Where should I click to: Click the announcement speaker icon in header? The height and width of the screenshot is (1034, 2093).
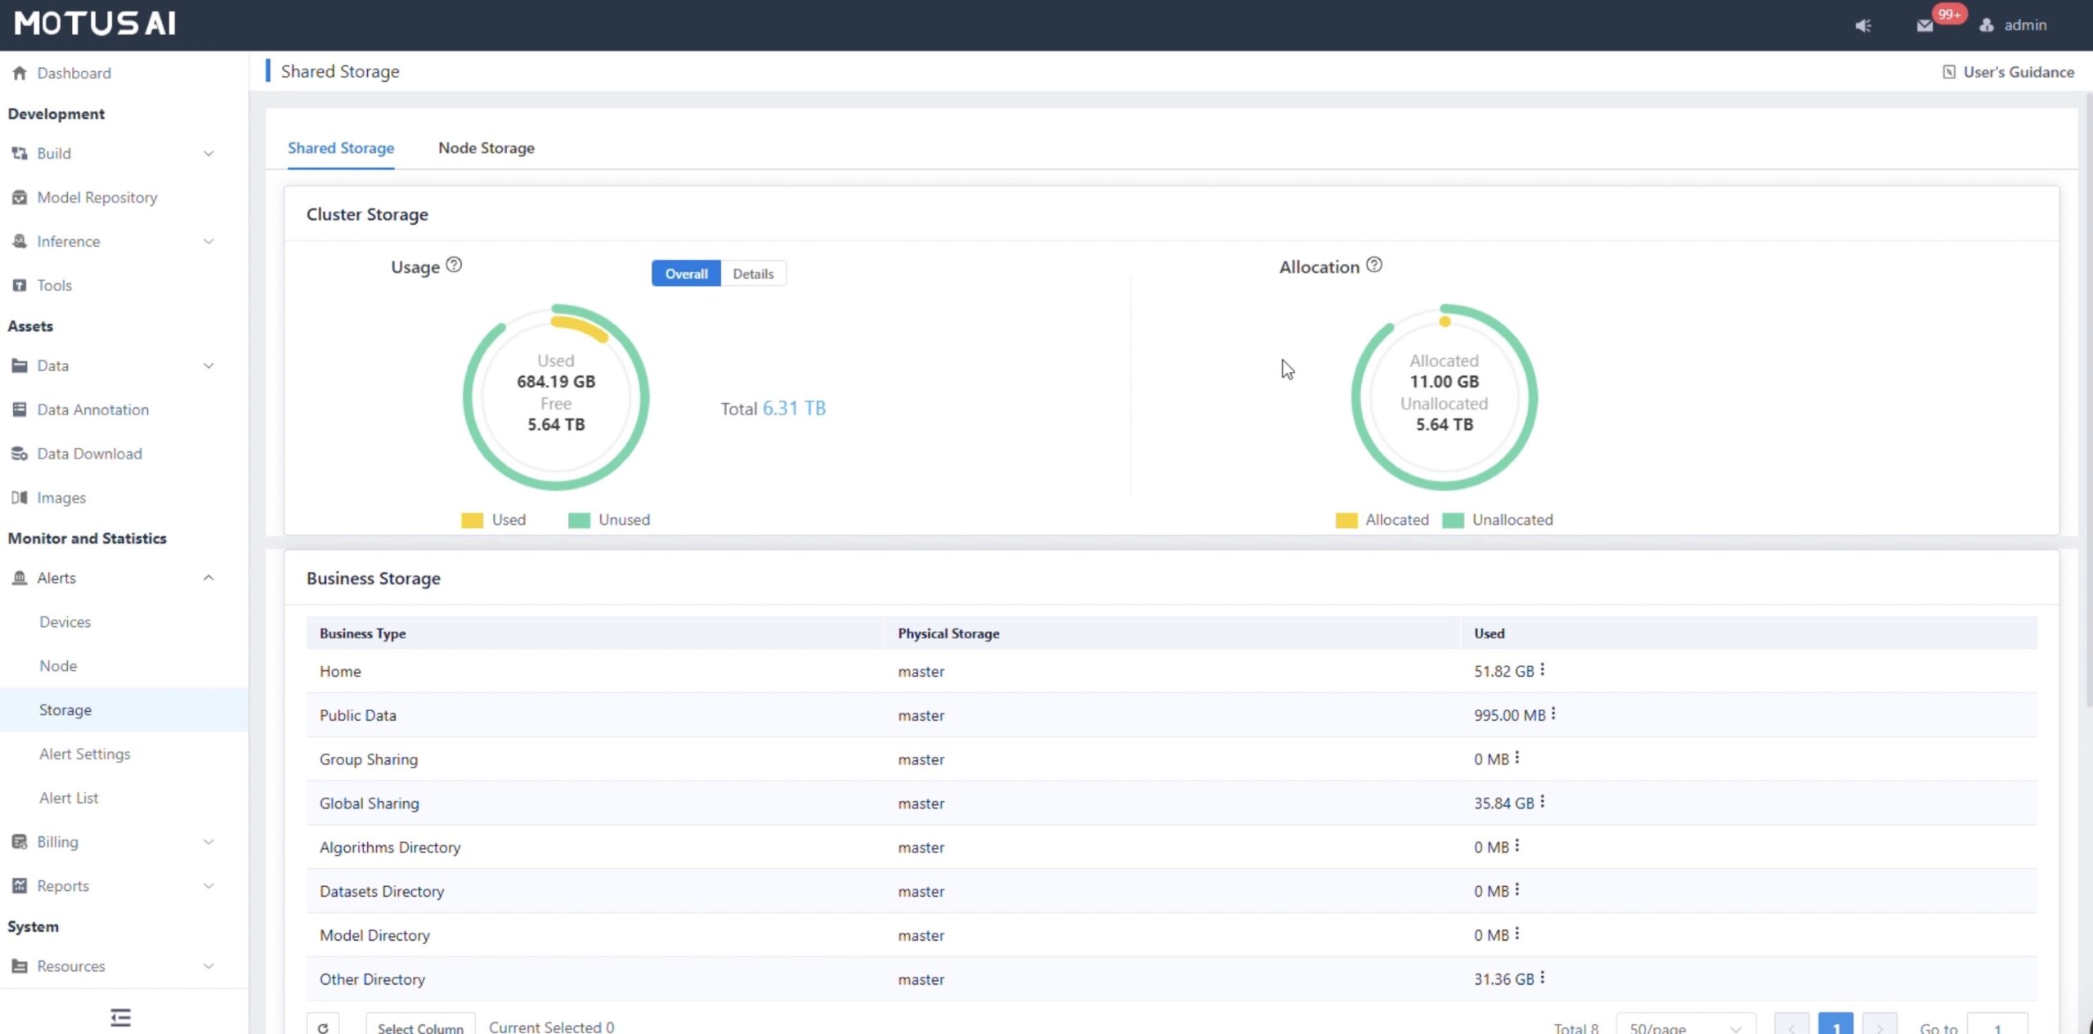(1863, 25)
